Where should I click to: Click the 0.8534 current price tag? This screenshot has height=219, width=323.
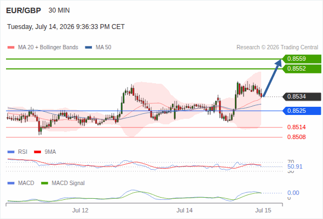click(x=302, y=96)
